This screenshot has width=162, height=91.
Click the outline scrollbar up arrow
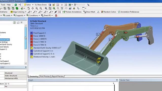(26, 26)
